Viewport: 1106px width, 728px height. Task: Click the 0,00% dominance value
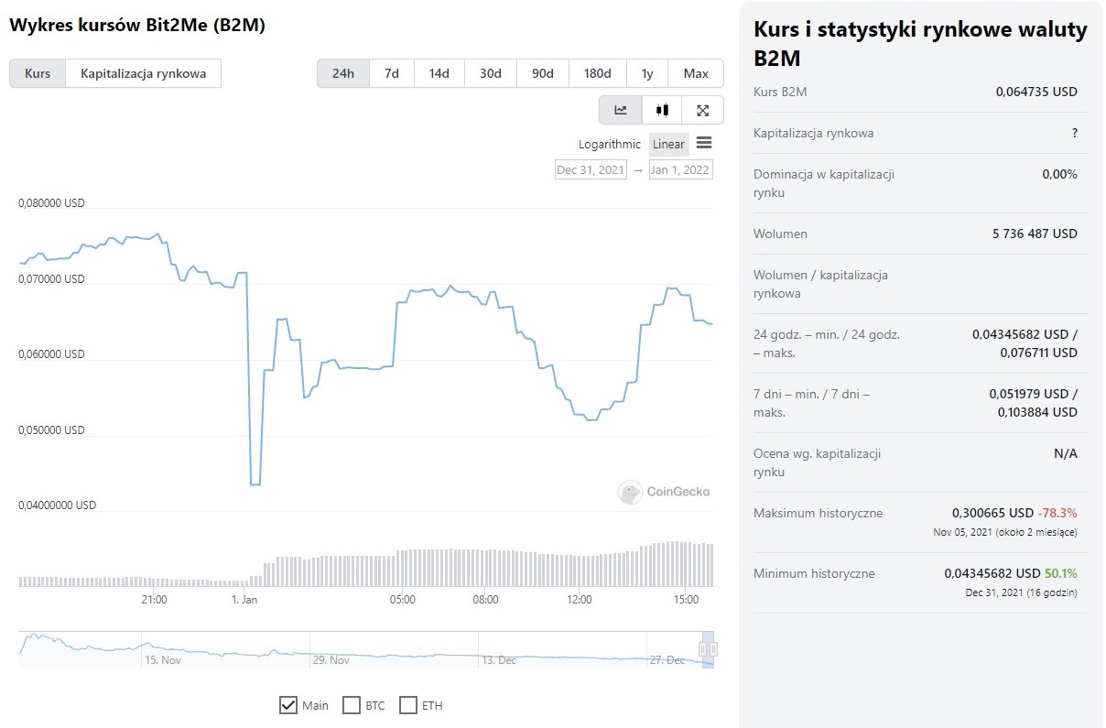tap(1059, 174)
